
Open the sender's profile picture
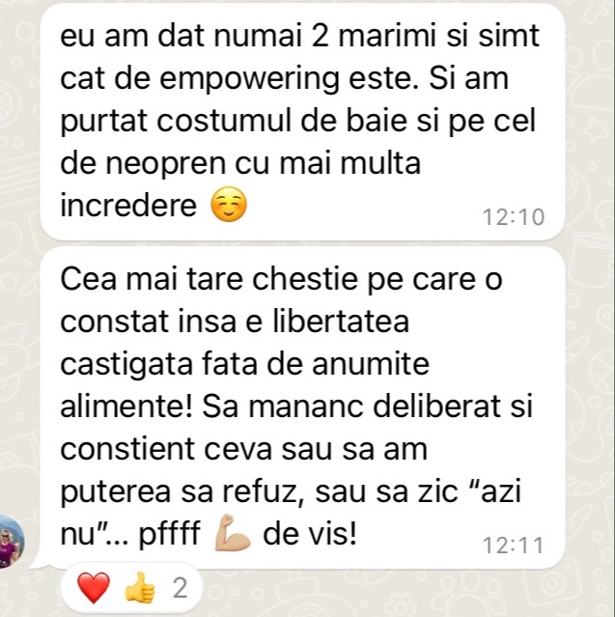click(x=12, y=542)
